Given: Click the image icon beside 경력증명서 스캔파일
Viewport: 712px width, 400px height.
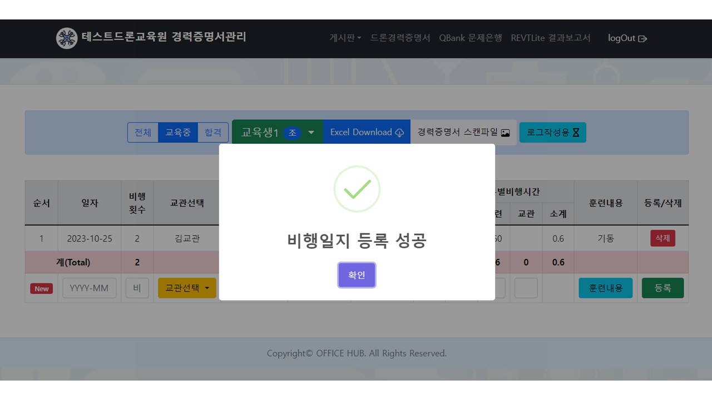Looking at the screenshot, I should click(505, 133).
